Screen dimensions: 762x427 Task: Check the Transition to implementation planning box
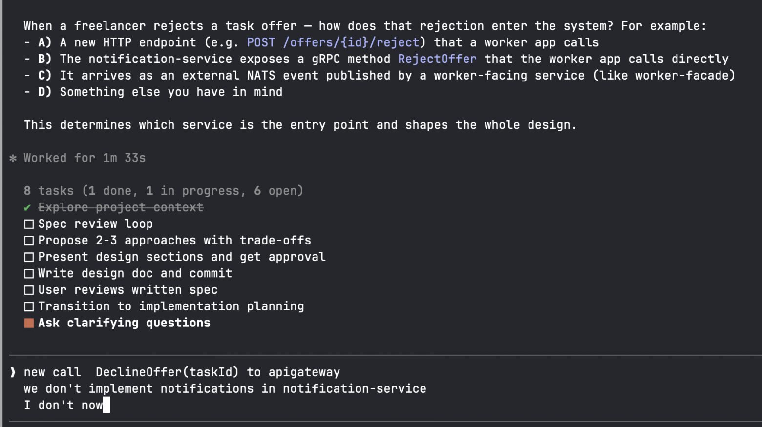click(29, 307)
